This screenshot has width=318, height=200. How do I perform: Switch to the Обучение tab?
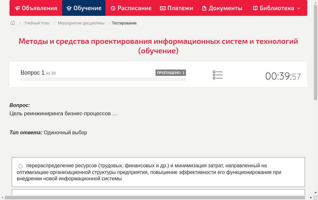[84, 8]
